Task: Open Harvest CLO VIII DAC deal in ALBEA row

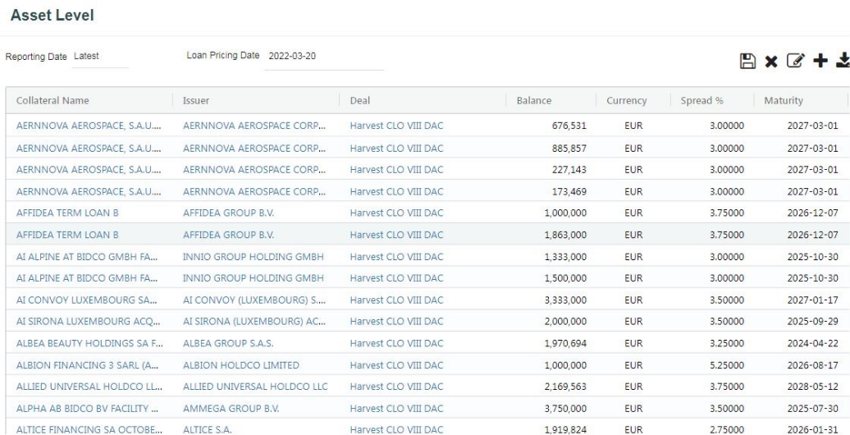Action: click(396, 343)
